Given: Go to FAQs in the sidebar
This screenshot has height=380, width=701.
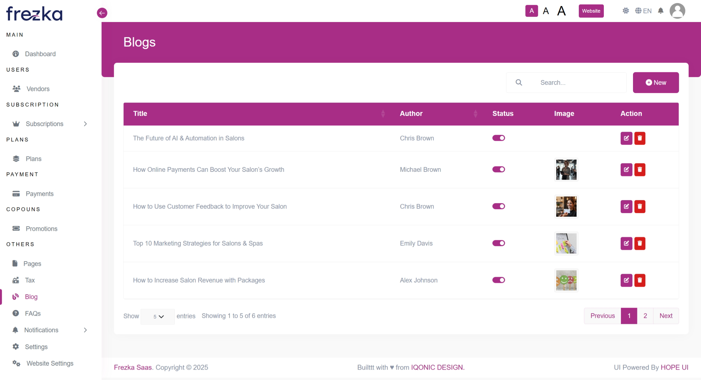Looking at the screenshot, I should [x=32, y=314].
